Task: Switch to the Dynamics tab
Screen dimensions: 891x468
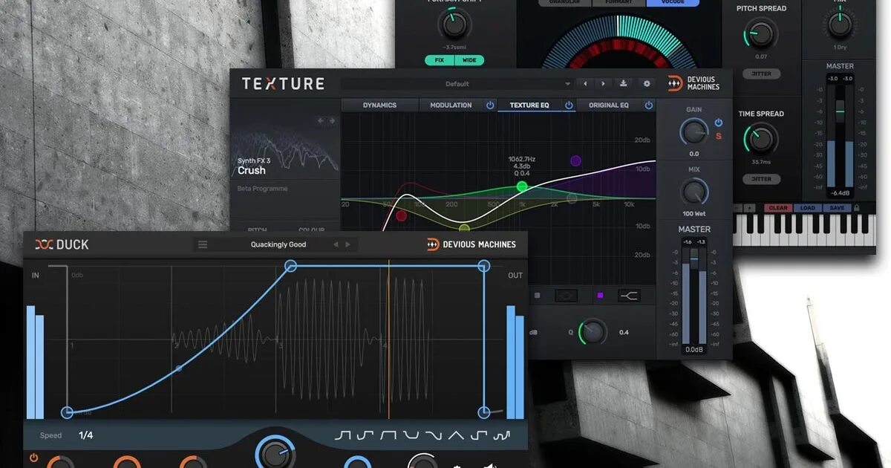Action: coord(379,105)
